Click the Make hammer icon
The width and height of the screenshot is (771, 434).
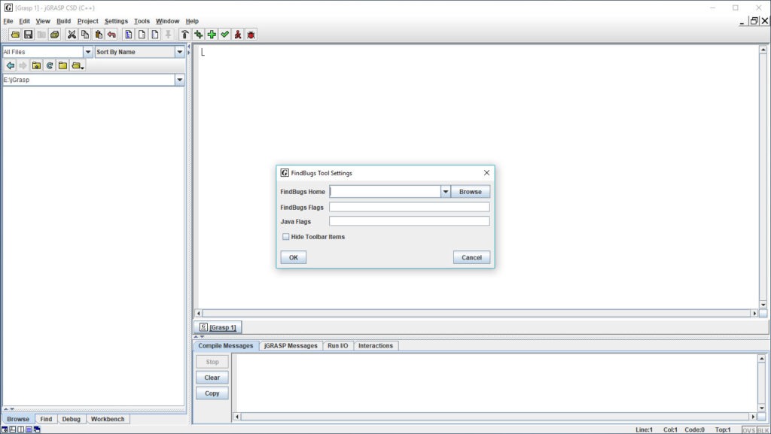click(185, 35)
